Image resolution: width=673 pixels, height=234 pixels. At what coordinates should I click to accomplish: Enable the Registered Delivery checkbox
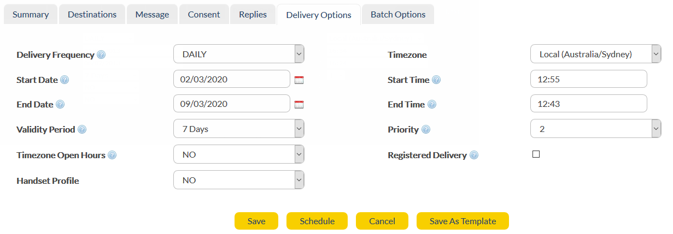click(x=536, y=154)
